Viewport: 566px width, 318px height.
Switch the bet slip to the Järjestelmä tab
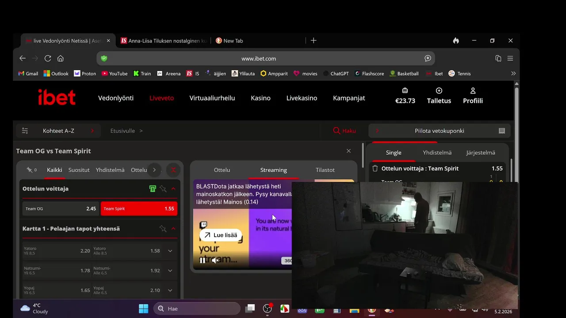481,152
